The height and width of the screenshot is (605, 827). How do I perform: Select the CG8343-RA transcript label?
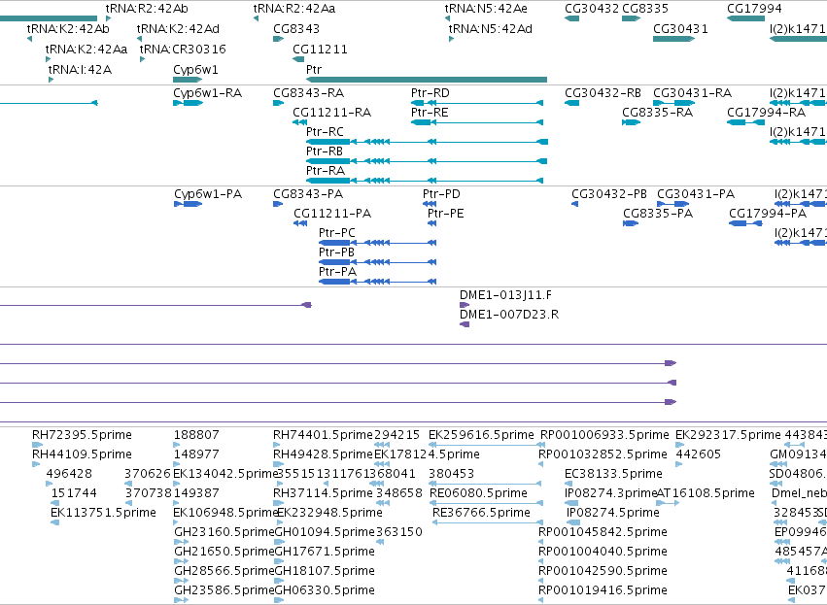point(308,93)
